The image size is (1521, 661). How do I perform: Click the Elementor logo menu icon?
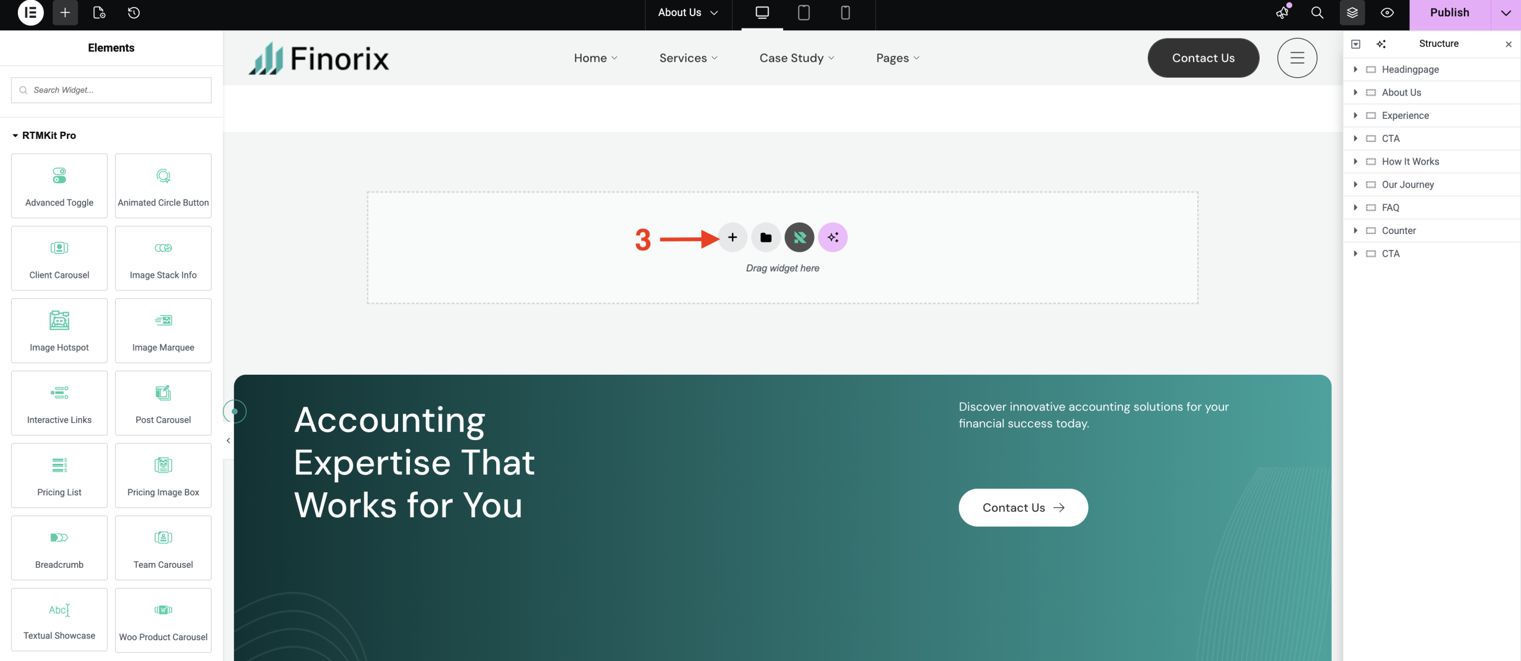tap(30, 12)
